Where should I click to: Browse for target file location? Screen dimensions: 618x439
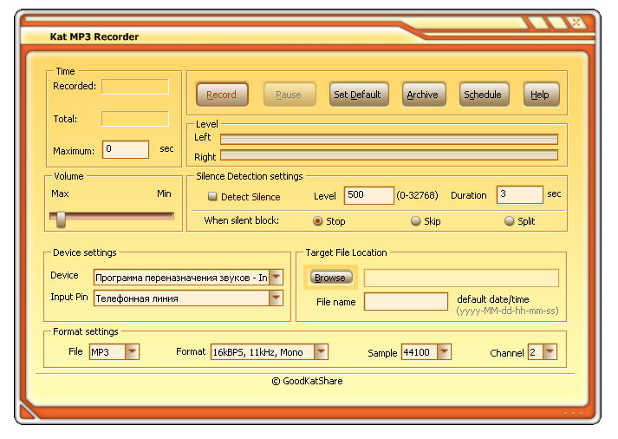331,278
